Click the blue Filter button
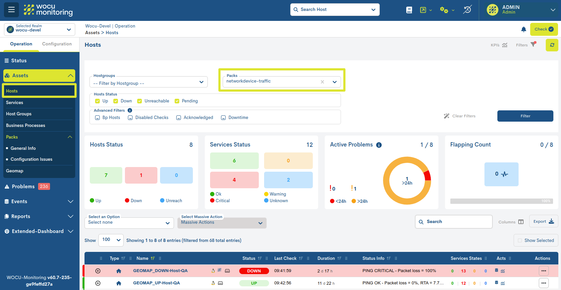 point(525,116)
